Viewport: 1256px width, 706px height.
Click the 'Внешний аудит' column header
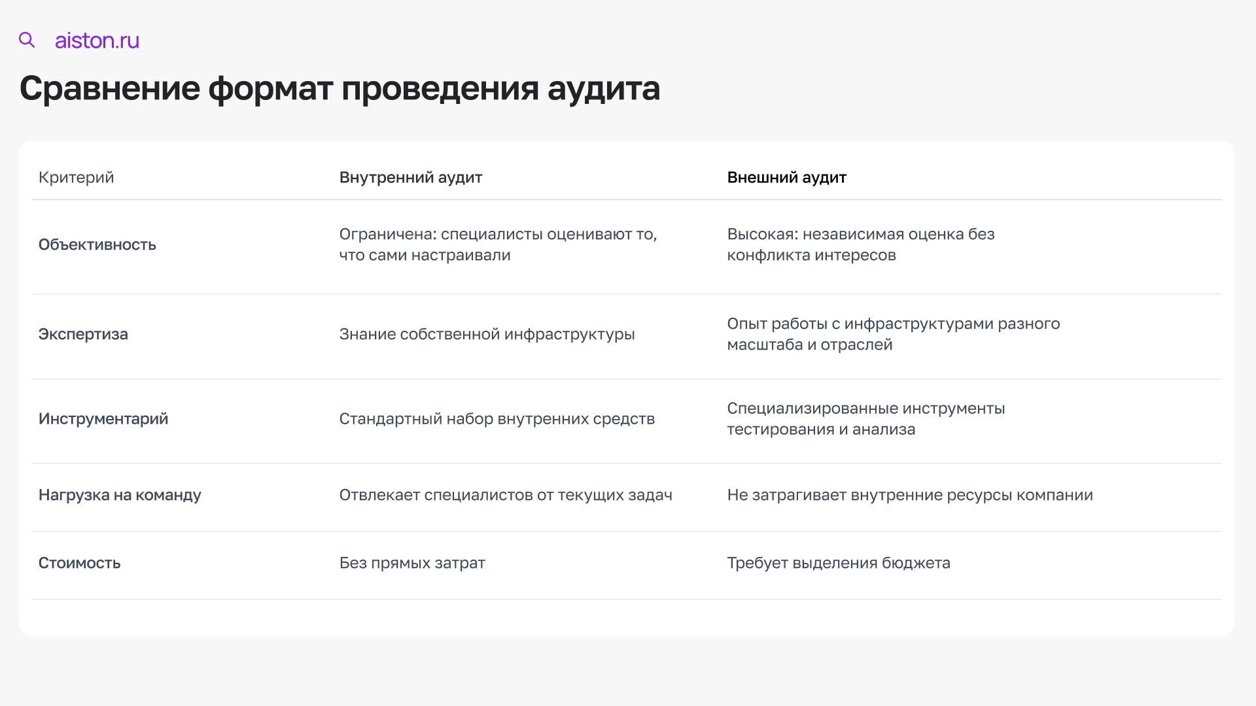[x=787, y=177]
